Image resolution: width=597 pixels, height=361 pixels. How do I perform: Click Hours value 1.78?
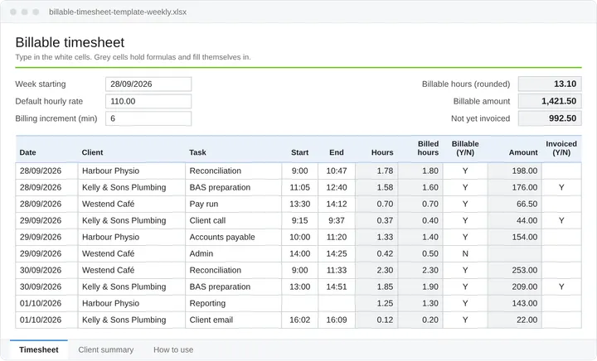pyautogui.click(x=377, y=171)
